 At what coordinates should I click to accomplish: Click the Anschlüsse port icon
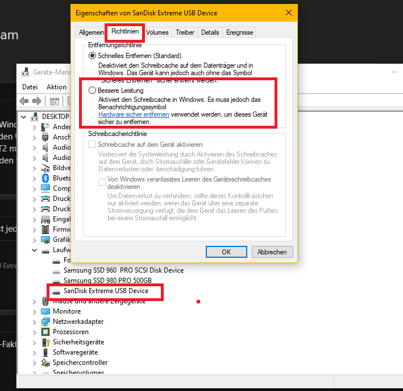(x=45, y=137)
